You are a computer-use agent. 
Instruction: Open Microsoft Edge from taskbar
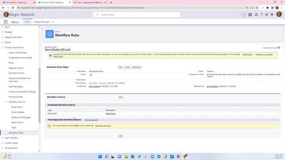point(133,156)
